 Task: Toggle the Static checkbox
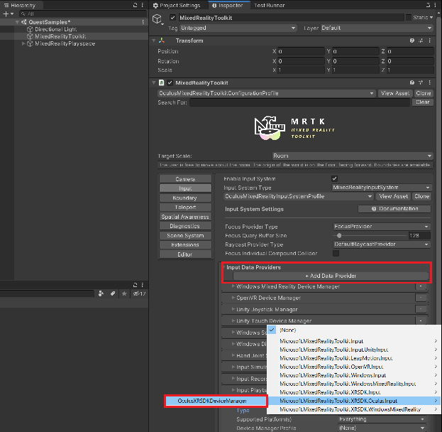tap(408, 18)
